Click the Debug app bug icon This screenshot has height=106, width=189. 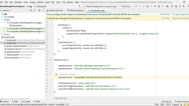click(147, 6)
